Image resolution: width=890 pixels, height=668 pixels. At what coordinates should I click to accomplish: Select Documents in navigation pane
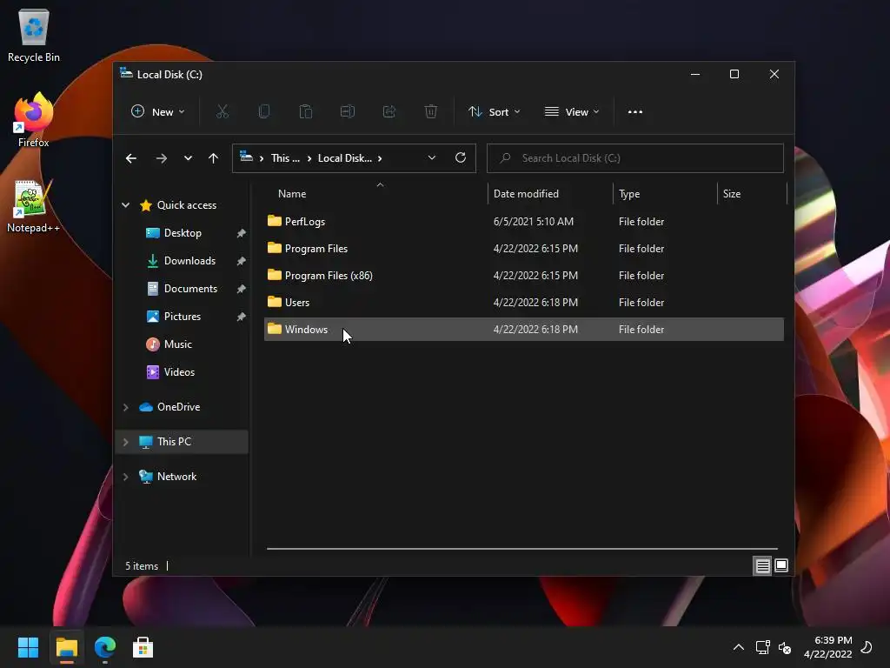pos(190,289)
